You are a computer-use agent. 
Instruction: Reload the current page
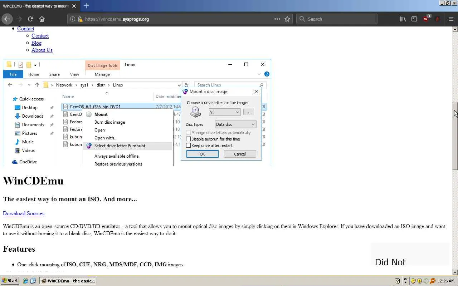point(30,19)
